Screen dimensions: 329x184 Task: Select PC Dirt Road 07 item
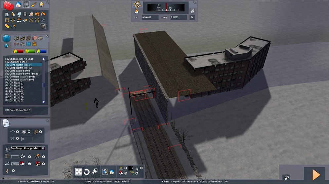[x=14, y=101]
